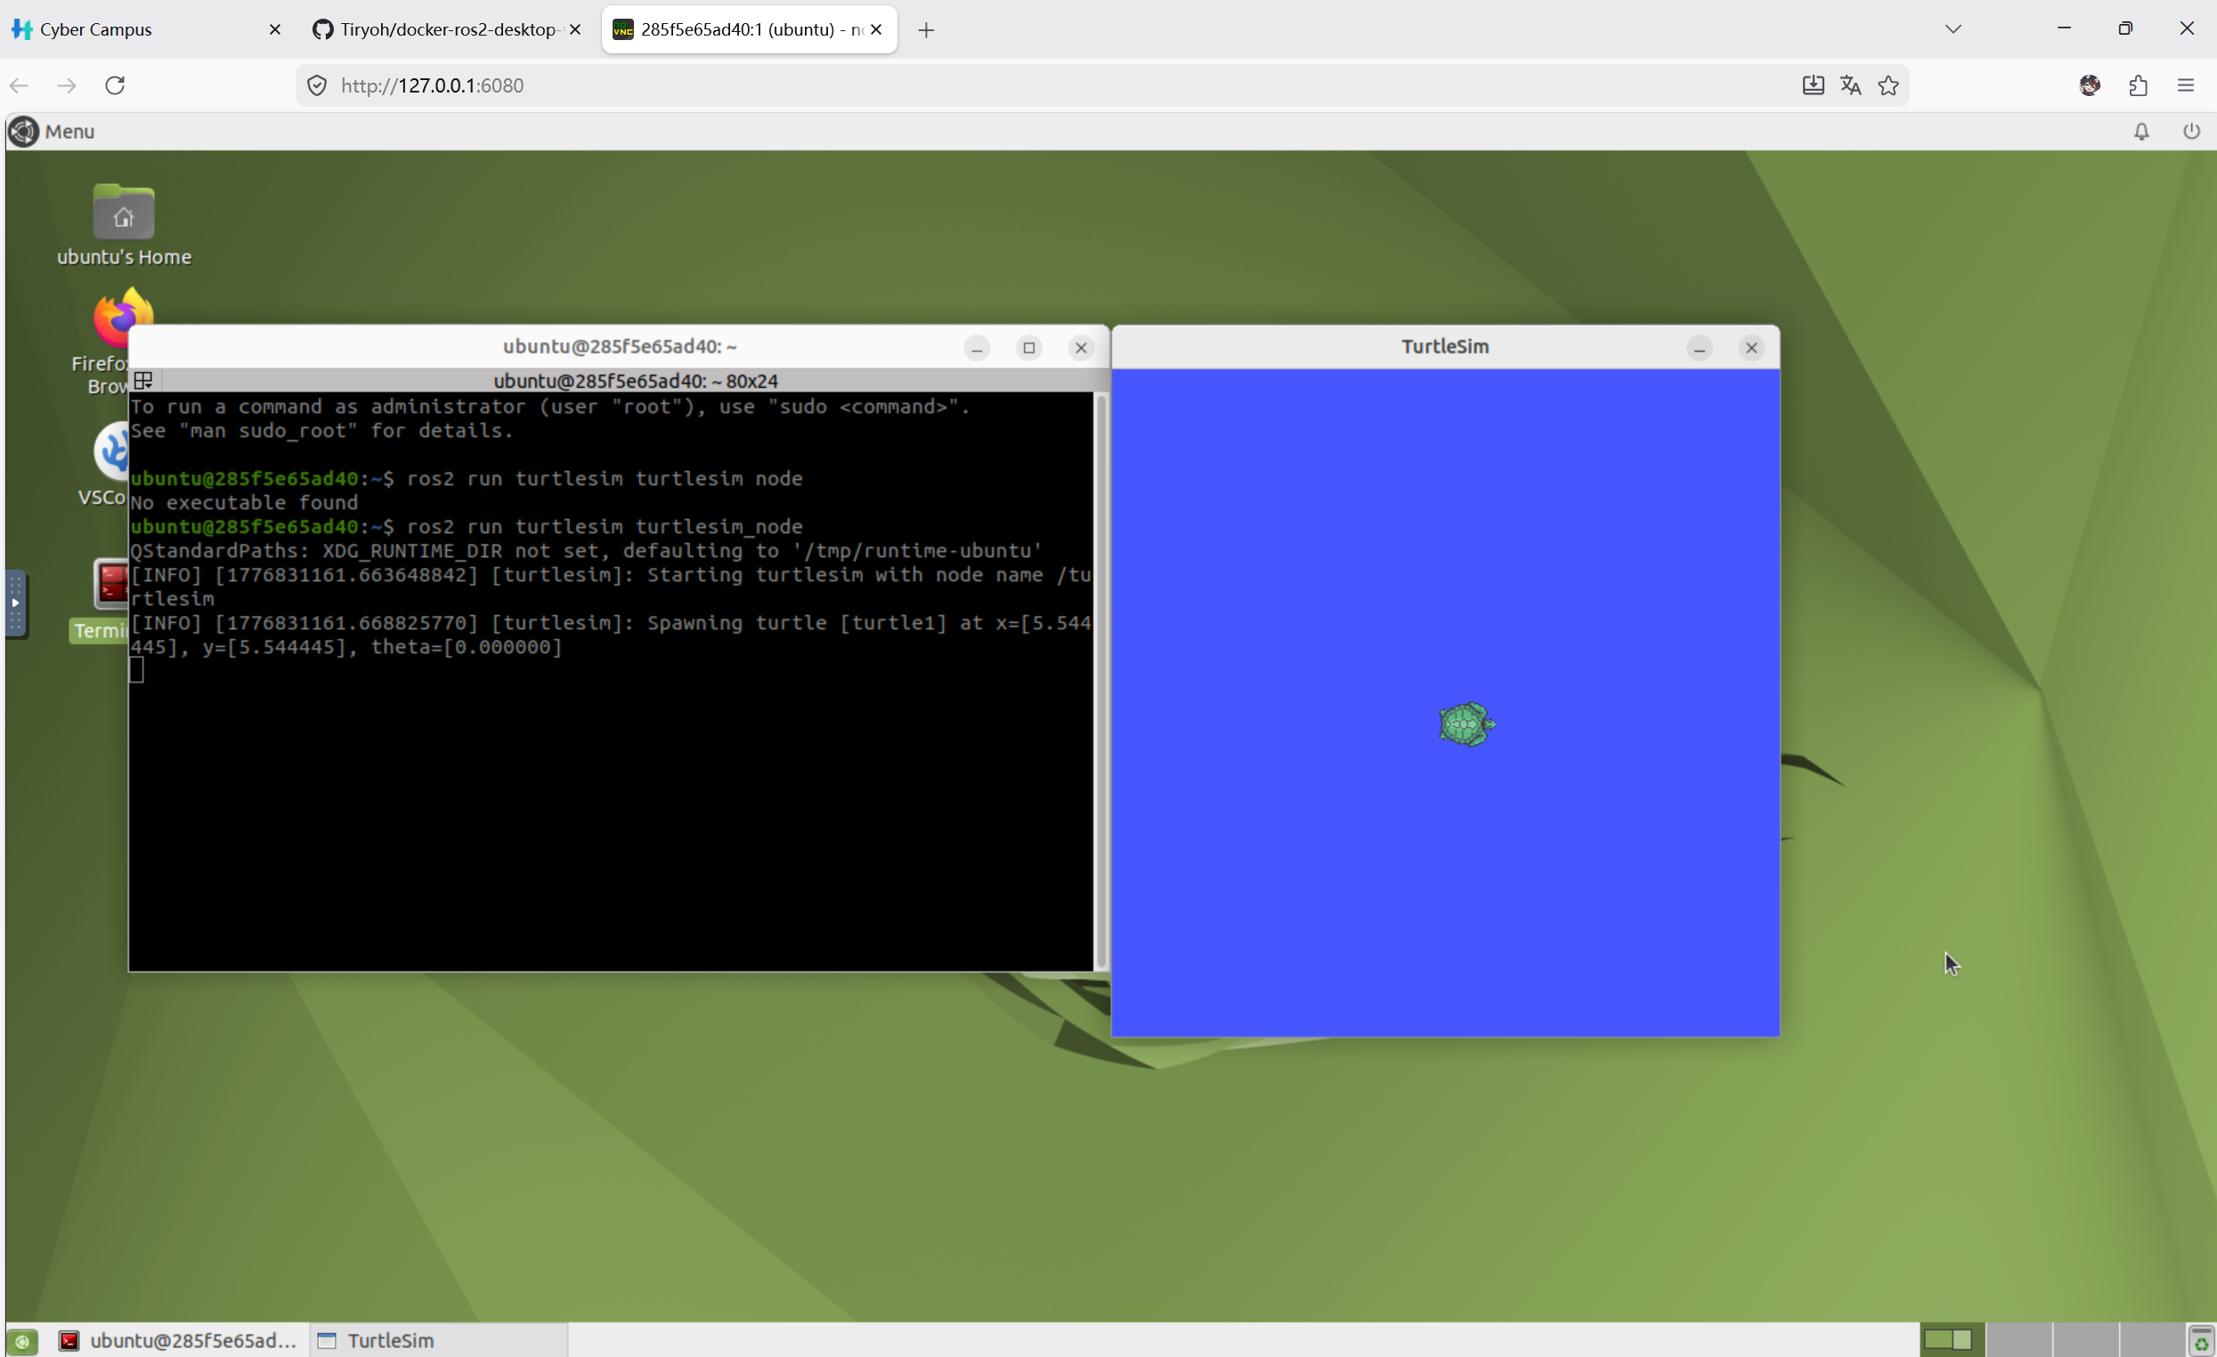Switch to first workspace in workspace switcher

[x=1952, y=1341]
